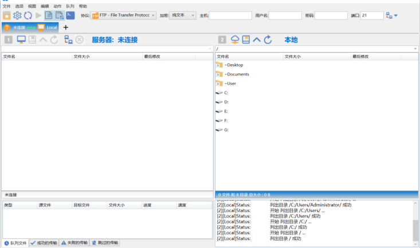Click the pane 1 number badge

(9, 40)
